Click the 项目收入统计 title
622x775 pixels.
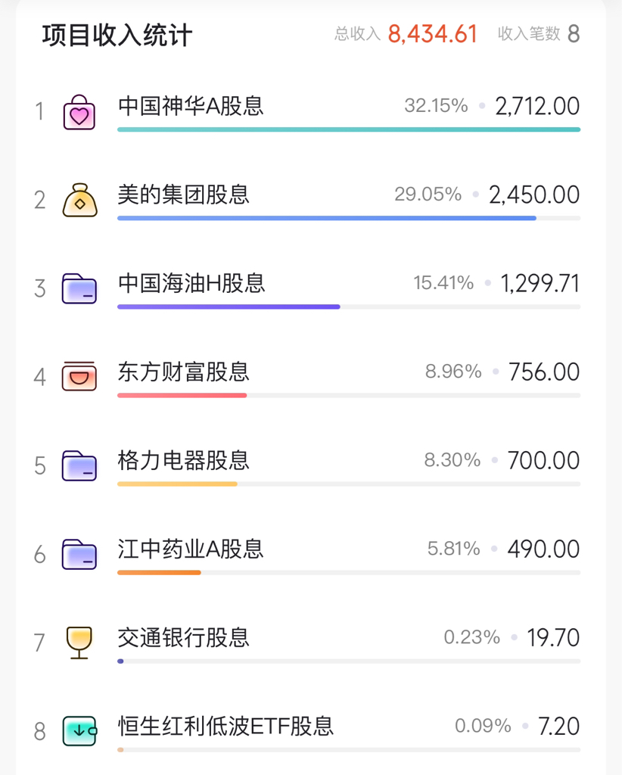(117, 35)
